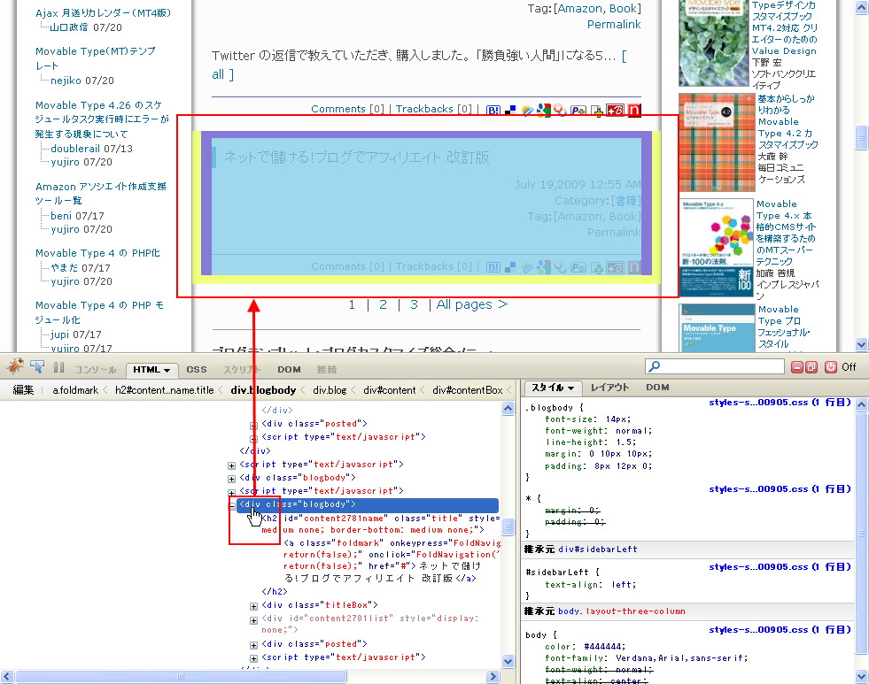This screenshot has width=869, height=684.
Task: Switch to the CSS tab
Action: click(197, 369)
